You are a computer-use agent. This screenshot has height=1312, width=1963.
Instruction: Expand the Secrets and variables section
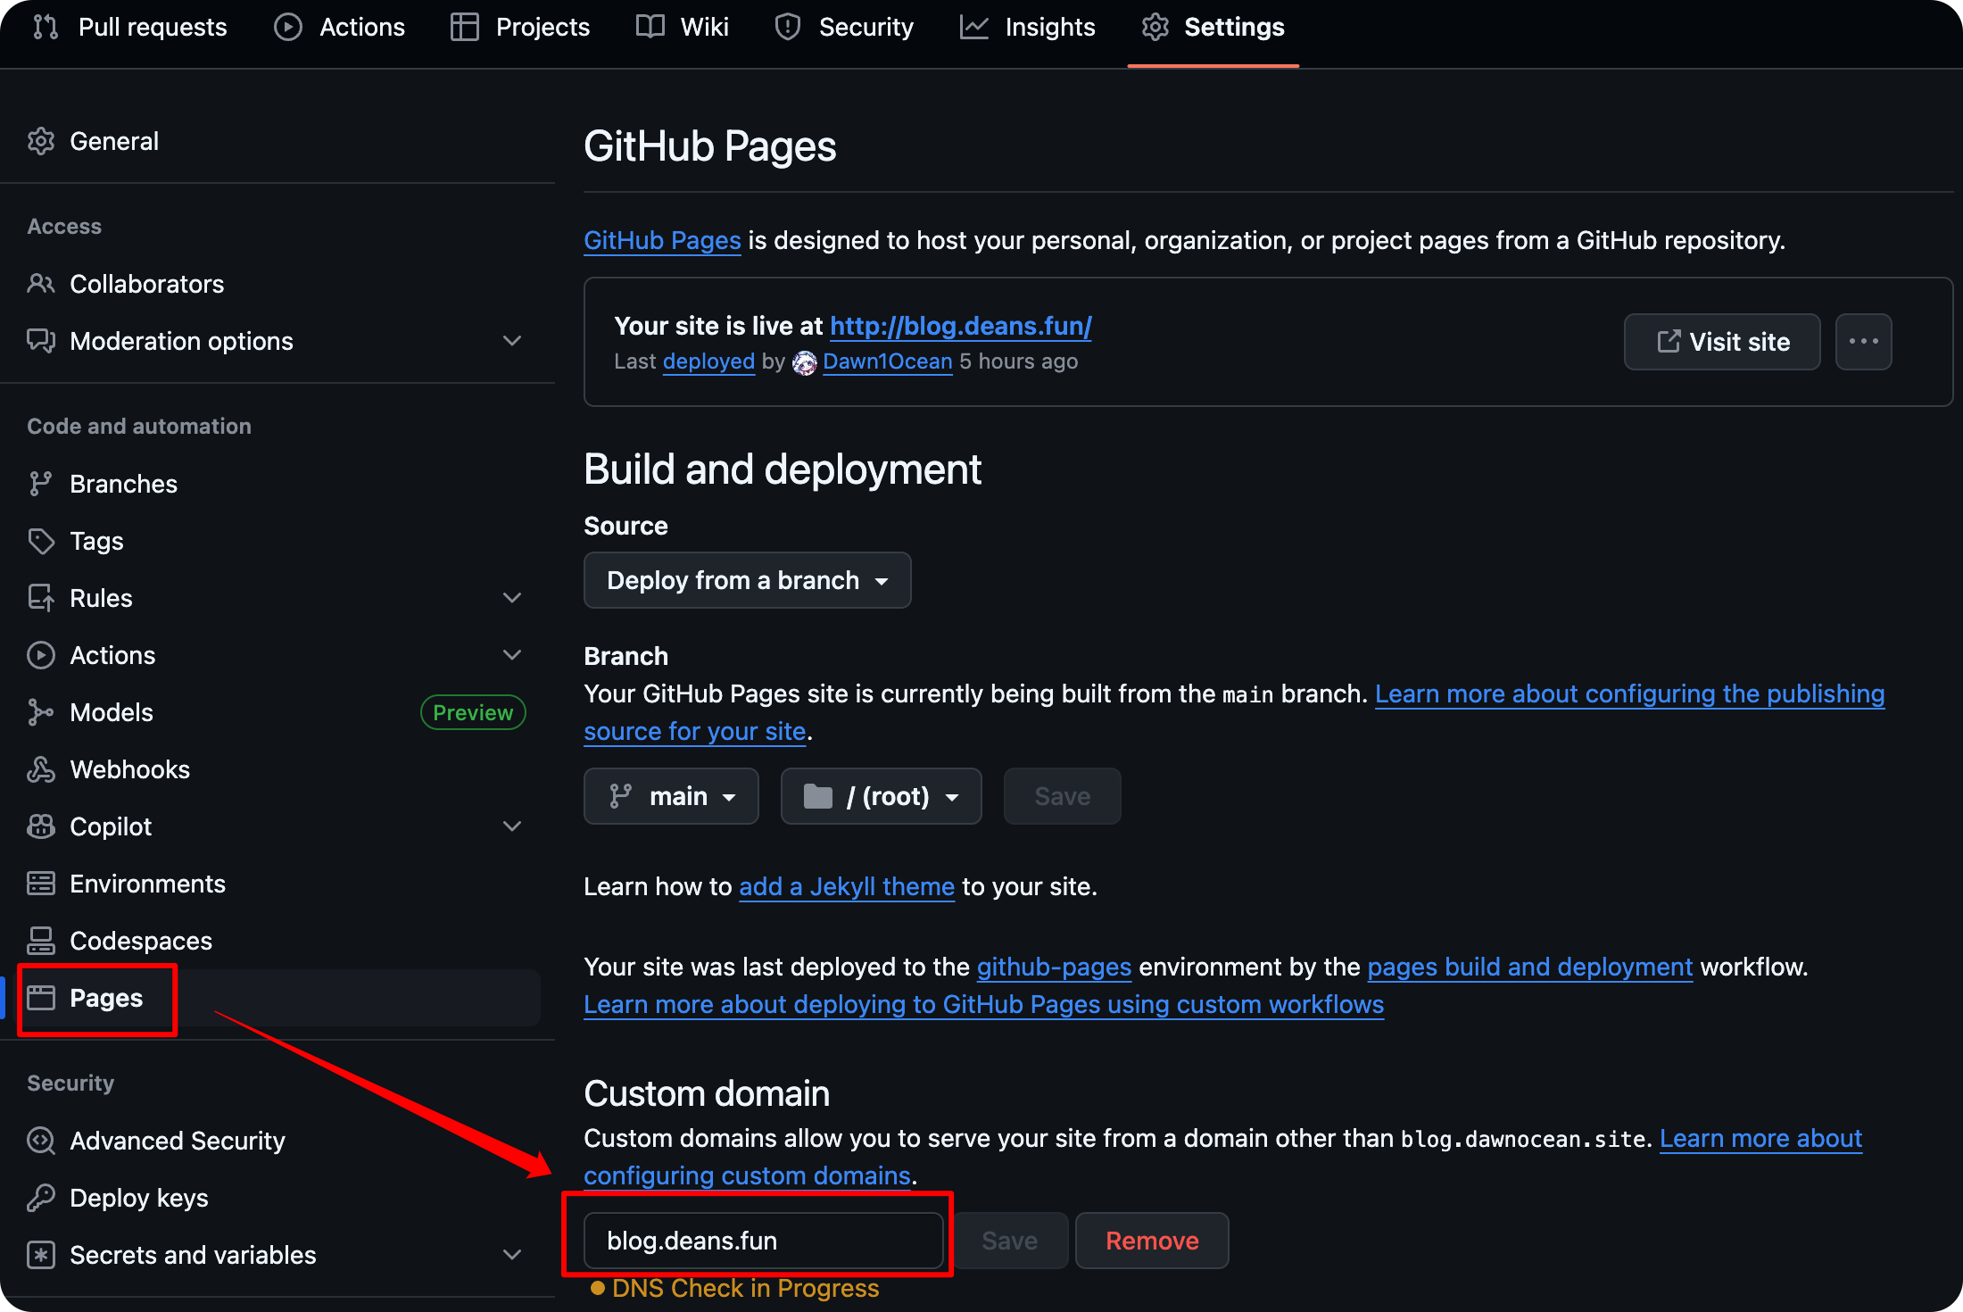(x=512, y=1254)
